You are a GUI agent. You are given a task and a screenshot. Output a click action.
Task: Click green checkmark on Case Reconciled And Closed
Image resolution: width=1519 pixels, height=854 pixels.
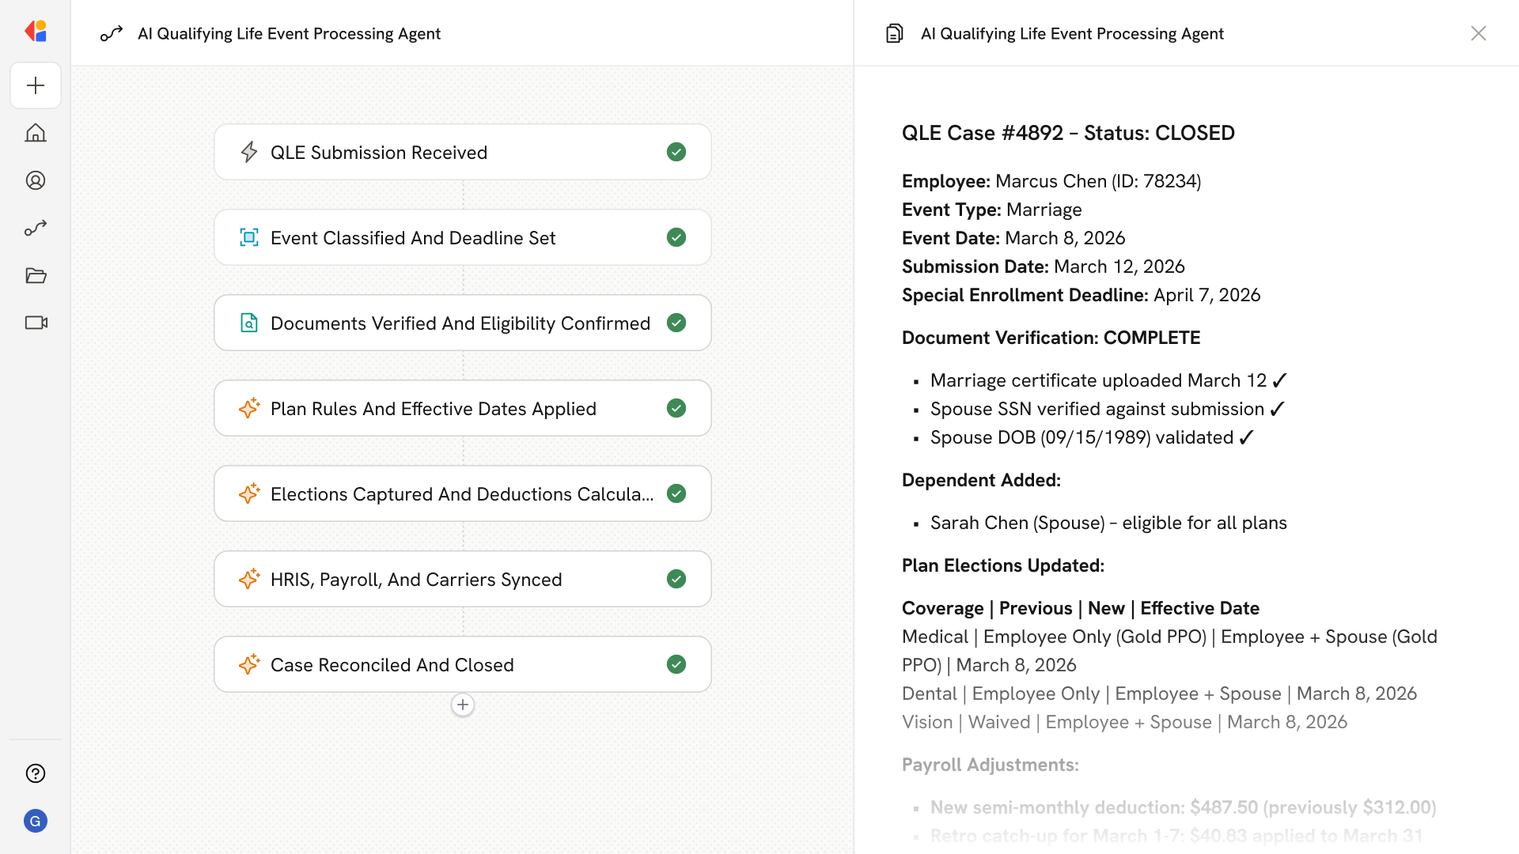[676, 664]
